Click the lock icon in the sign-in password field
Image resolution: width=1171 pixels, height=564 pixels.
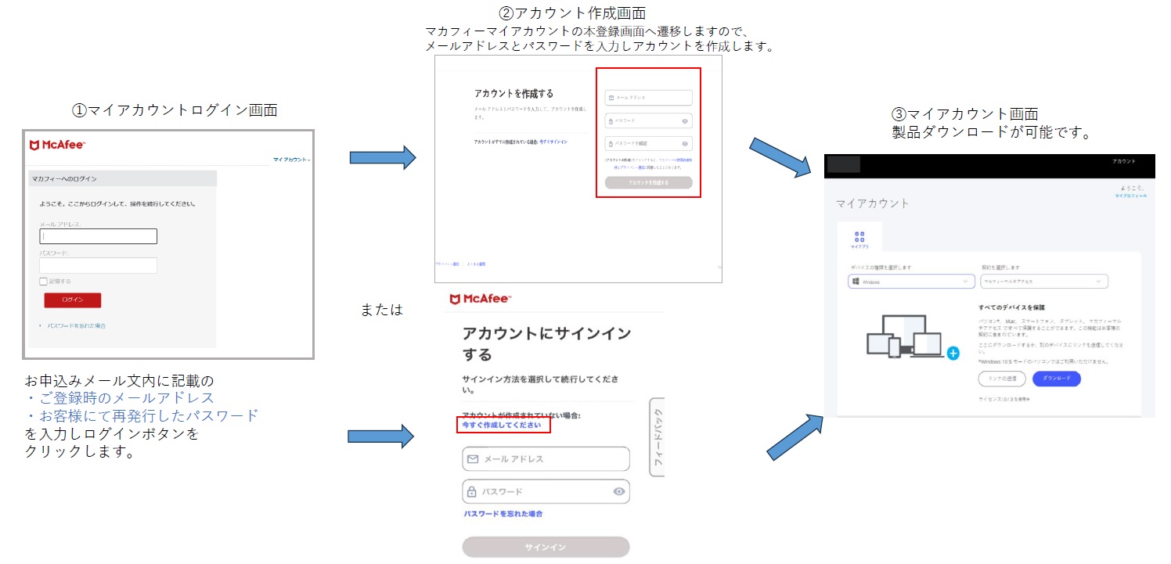click(472, 492)
